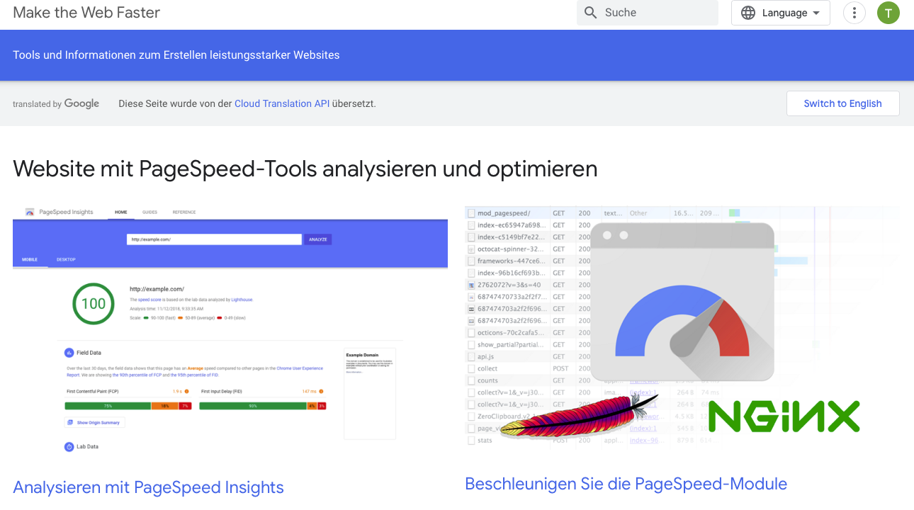914x510 pixels.
Task: Click the page heading about PageSpeed-Tools
Action: [305, 169]
